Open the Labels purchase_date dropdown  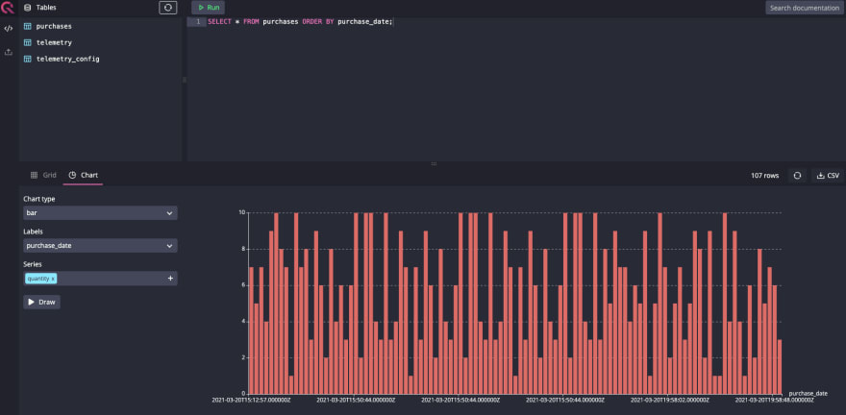point(100,245)
